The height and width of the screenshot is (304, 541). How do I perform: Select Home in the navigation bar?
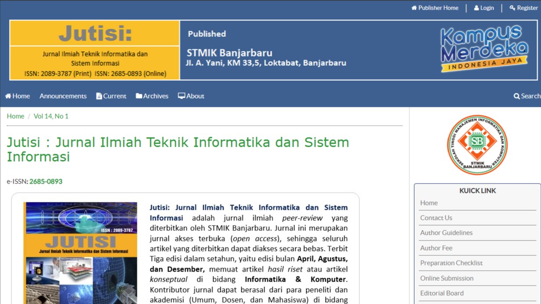[18, 96]
